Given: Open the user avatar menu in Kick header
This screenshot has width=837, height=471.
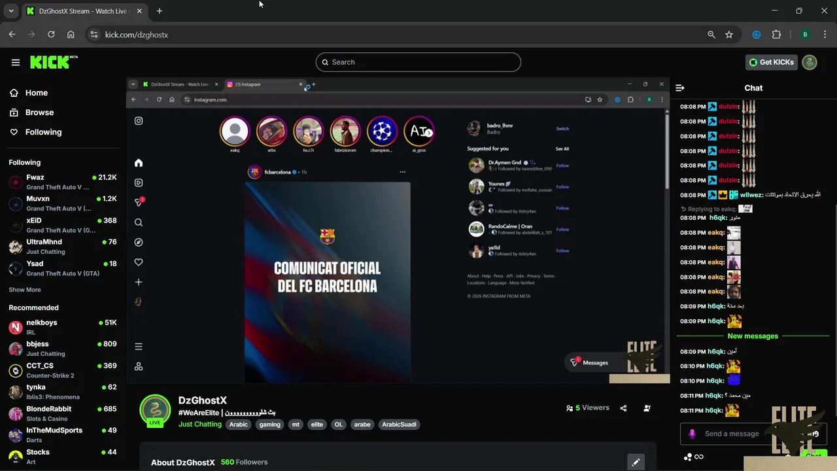Looking at the screenshot, I should point(810,62).
